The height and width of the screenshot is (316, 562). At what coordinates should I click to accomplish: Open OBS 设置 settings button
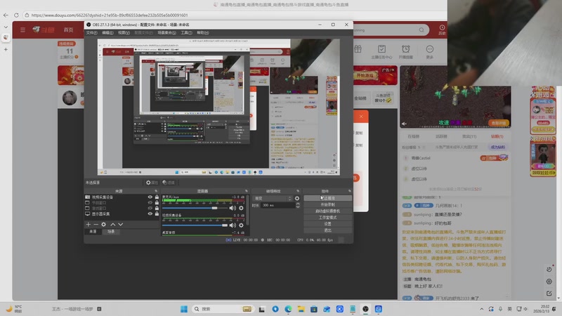click(x=327, y=224)
